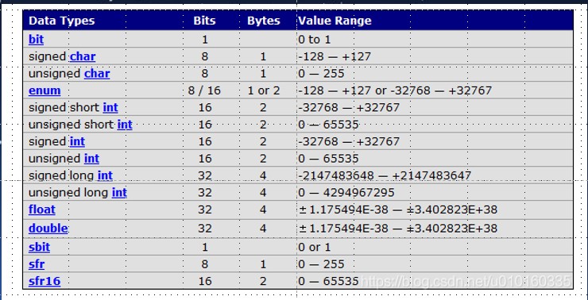Select the '-128 — +127' range for signed char
This screenshot has height=300, width=588.
tap(335, 56)
